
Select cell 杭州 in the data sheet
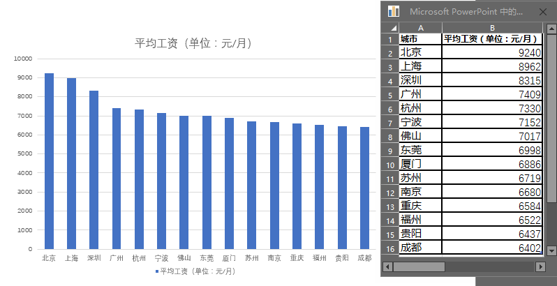pos(421,108)
